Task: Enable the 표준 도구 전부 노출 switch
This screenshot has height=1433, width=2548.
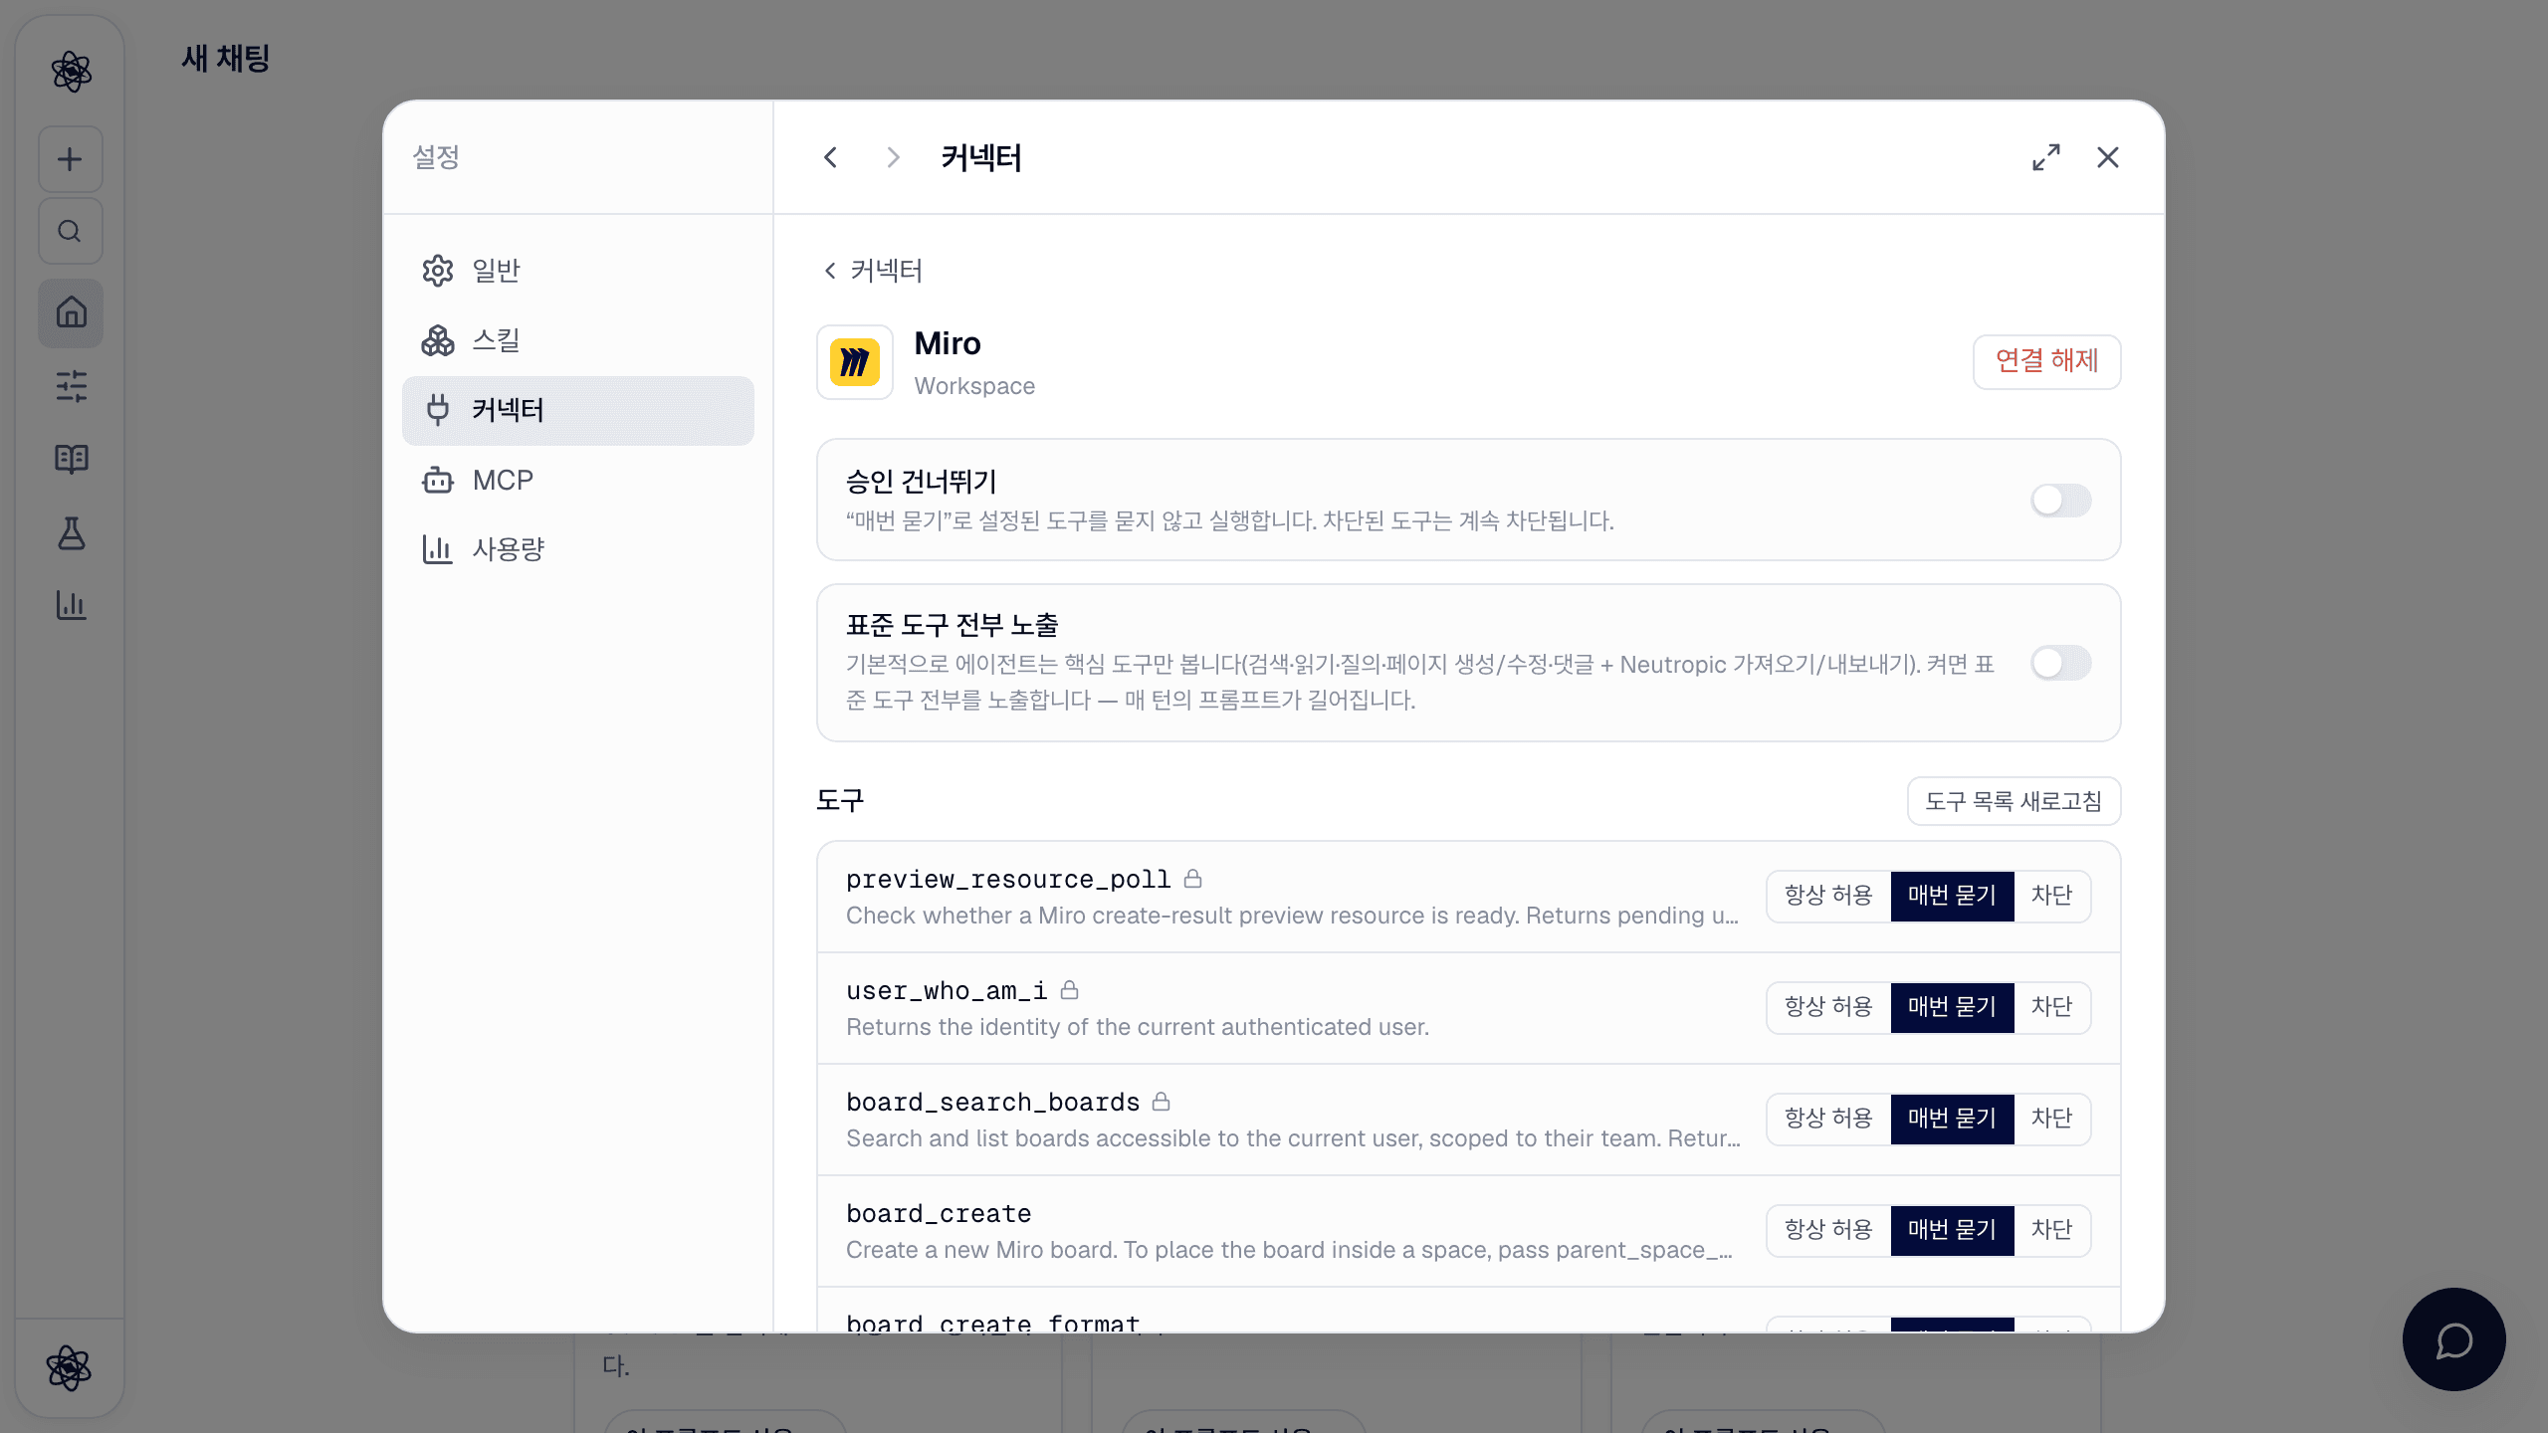Action: pyautogui.click(x=2060, y=663)
